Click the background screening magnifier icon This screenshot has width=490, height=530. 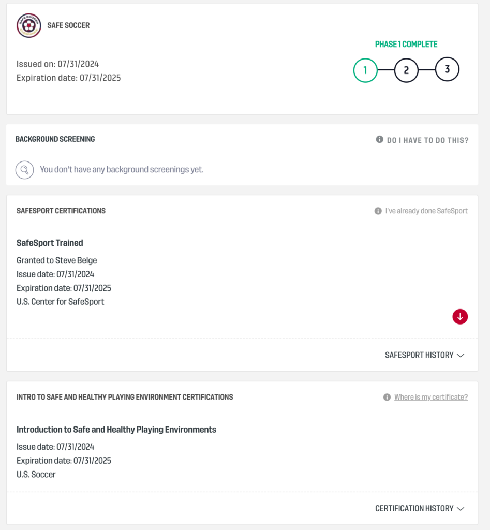coord(24,170)
